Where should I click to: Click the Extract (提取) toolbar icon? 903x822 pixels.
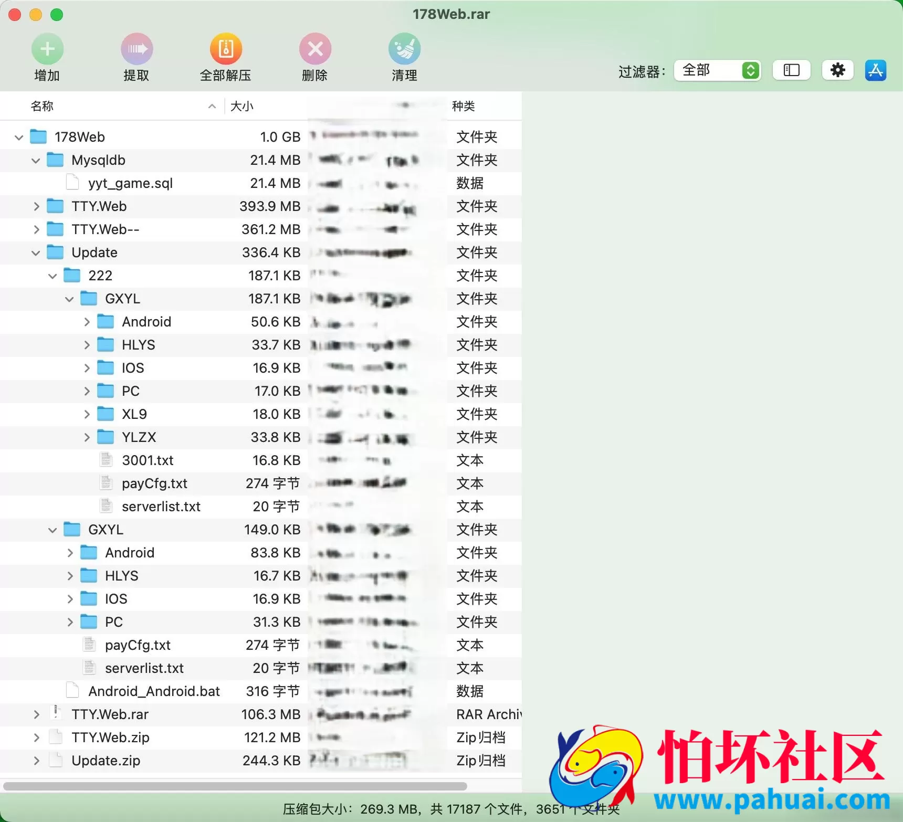(136, 49)
